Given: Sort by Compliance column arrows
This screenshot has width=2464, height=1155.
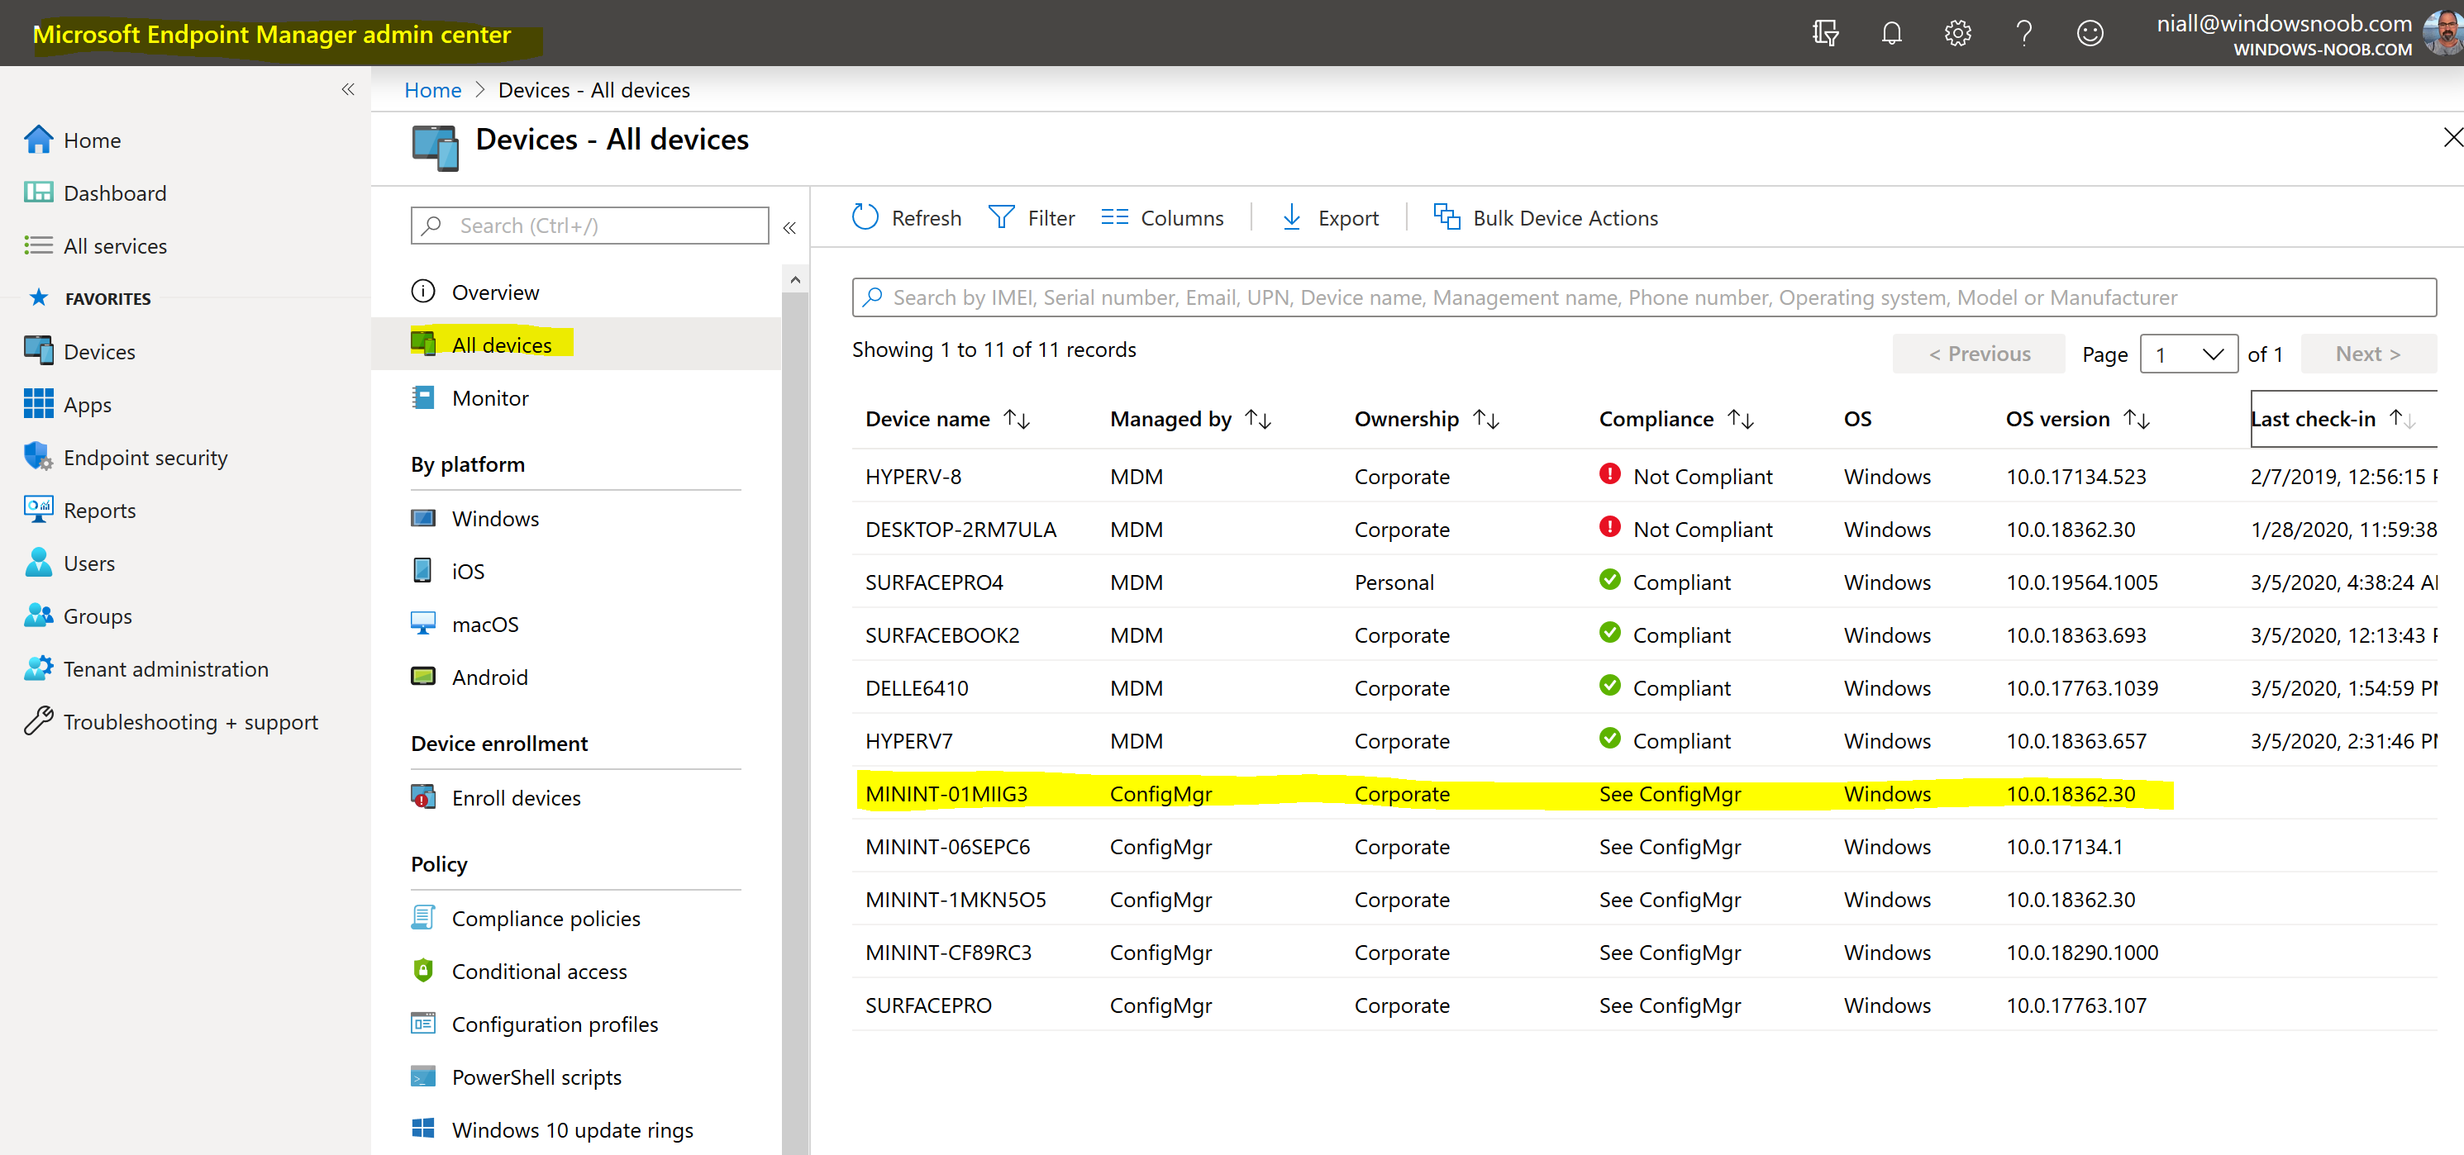Looking at the screenshot, I should 1741,419.
